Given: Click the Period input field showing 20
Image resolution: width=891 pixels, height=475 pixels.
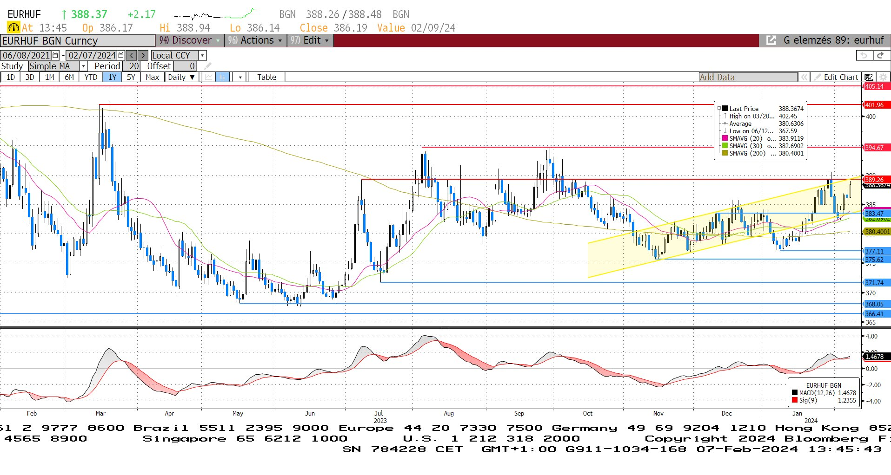Looking at the screenshot, I should 132,66.
